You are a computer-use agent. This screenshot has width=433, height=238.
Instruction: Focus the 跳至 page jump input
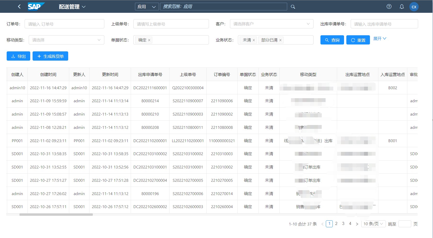click(405, 224)
